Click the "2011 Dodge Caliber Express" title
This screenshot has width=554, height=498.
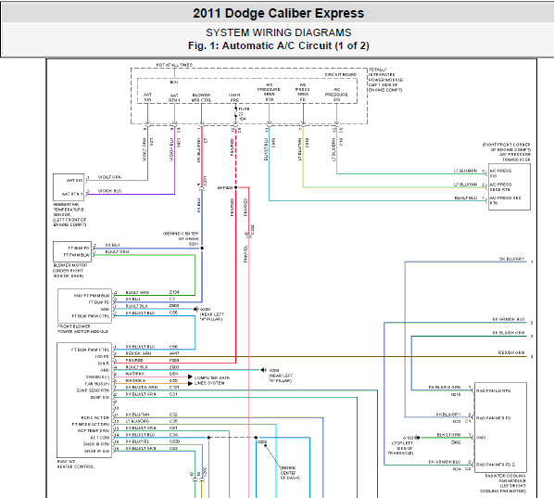(279, 13)
